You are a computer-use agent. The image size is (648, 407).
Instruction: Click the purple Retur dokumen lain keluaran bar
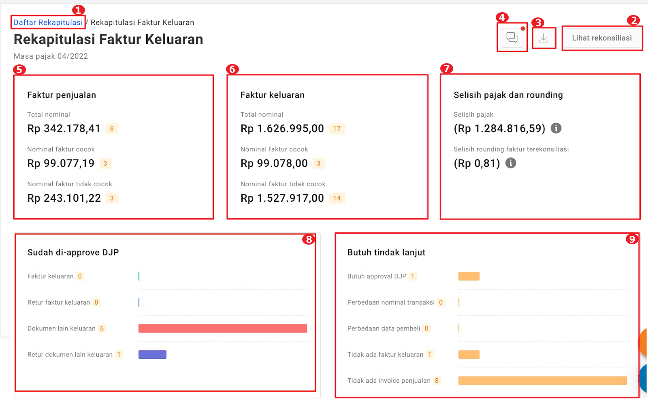152,355
